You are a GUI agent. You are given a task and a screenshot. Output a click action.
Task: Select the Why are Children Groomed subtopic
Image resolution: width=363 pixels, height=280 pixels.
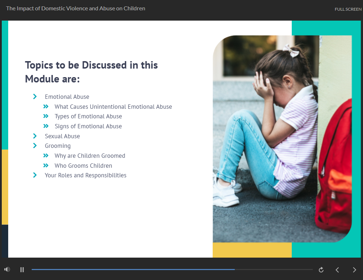click(90, 155)
